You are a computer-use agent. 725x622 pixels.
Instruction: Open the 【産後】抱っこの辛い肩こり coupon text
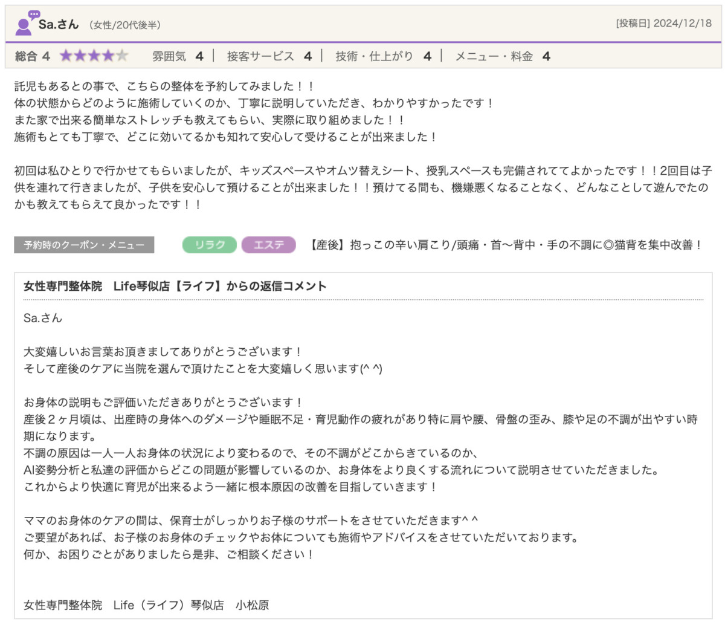click(505, 245)
